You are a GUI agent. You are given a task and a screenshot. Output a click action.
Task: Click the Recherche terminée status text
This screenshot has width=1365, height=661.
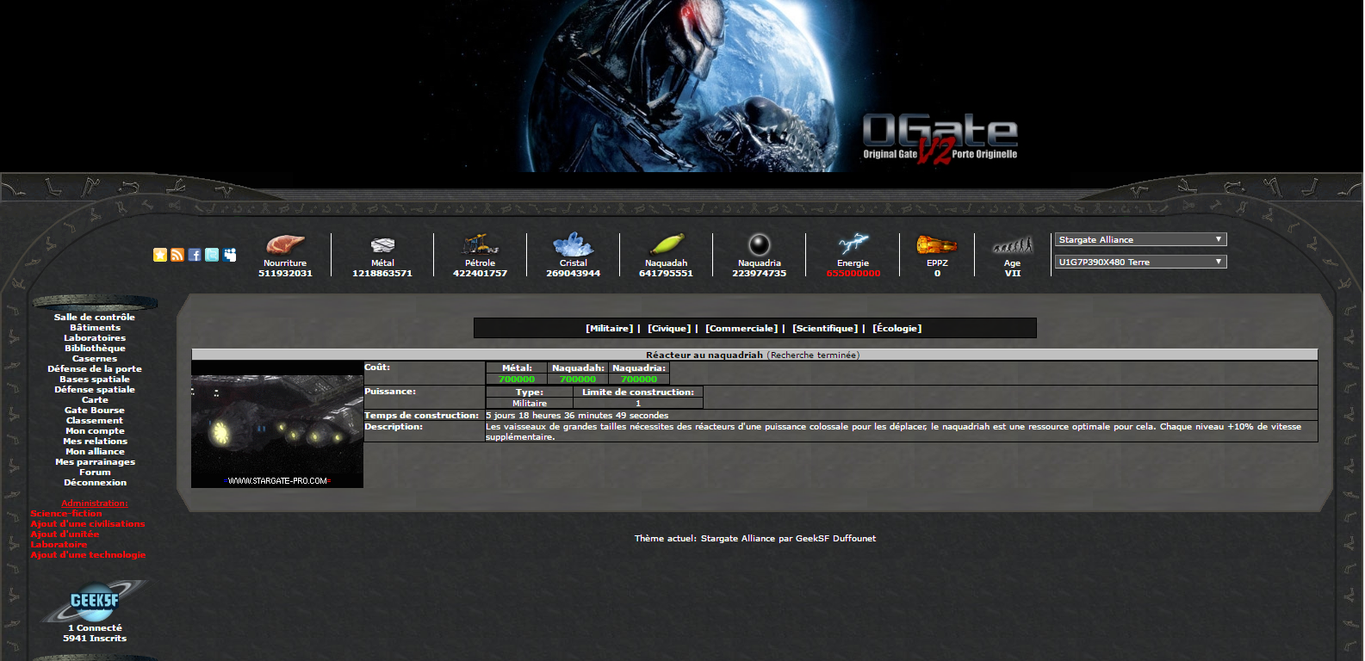(x=813, y=355)
